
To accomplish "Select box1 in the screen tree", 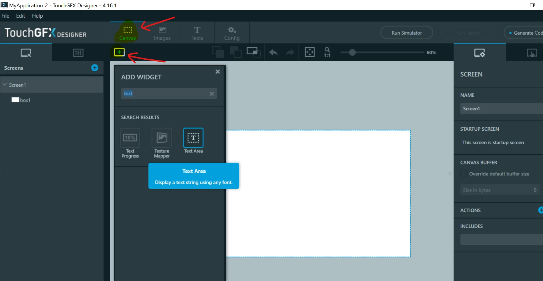I will 21,100.
